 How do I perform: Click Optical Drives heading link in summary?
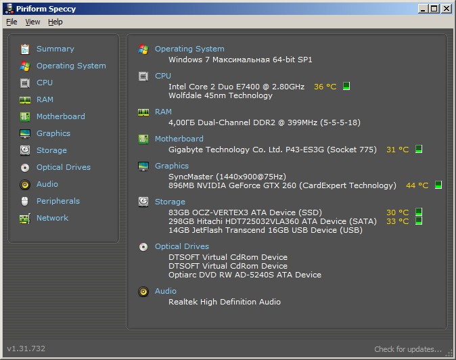182,246
